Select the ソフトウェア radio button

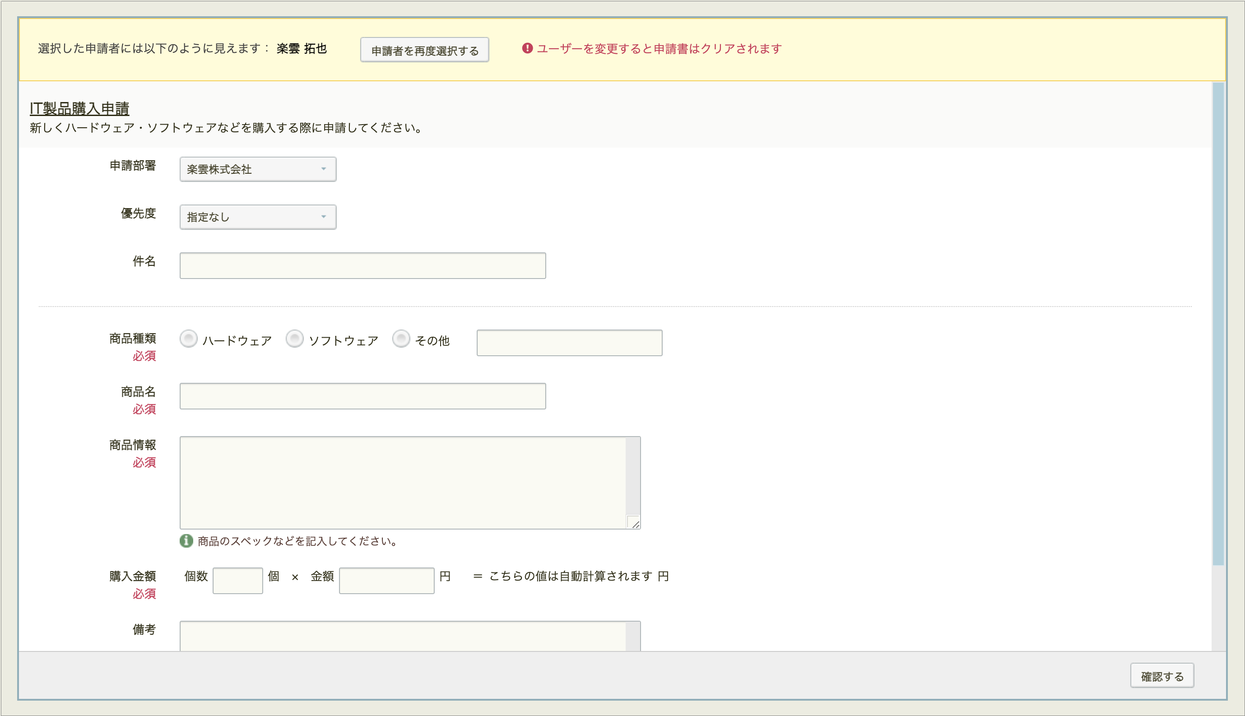pyautogui.click(x=294, y=339)
